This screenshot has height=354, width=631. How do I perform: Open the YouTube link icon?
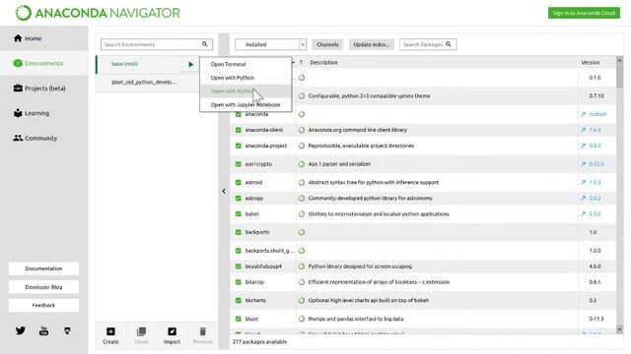[43, 330]
